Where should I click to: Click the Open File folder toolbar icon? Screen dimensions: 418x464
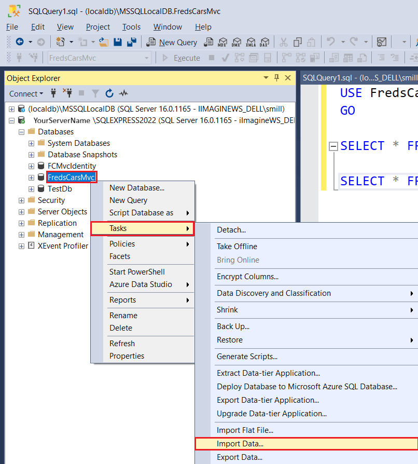(104, 42)
